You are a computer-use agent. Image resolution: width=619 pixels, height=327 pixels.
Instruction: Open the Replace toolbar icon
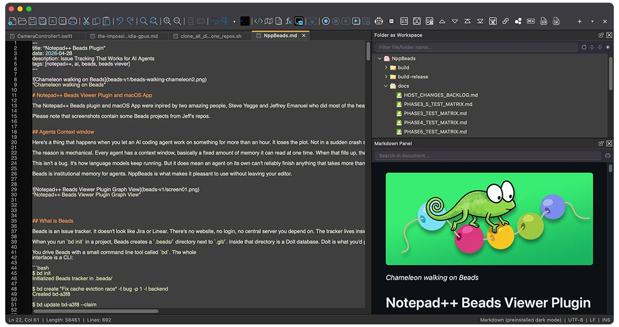pyautogui.click(x=154, y=21)
